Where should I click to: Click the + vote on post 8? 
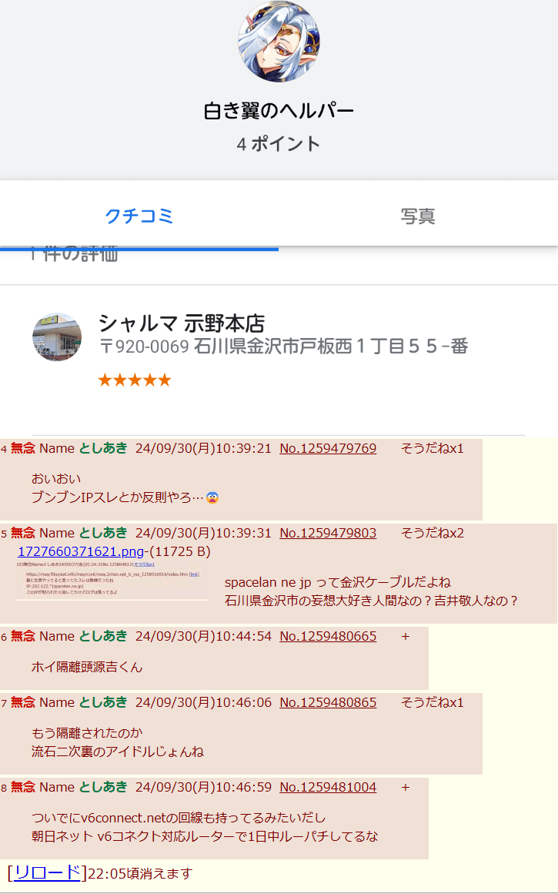406,788
